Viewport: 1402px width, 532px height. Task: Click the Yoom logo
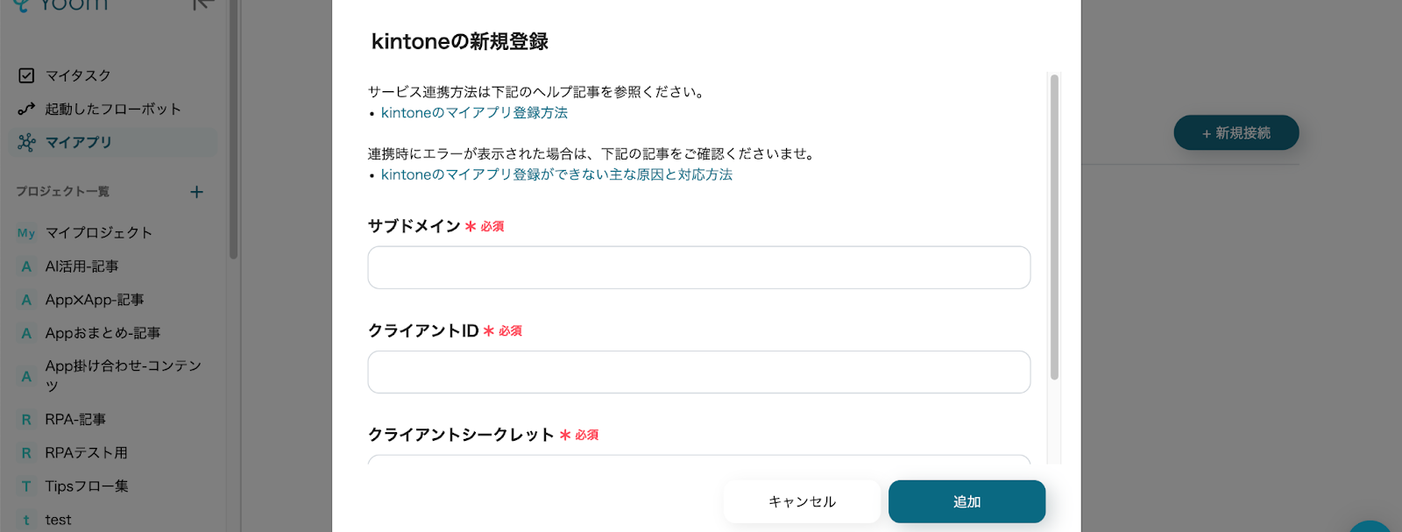61,5
